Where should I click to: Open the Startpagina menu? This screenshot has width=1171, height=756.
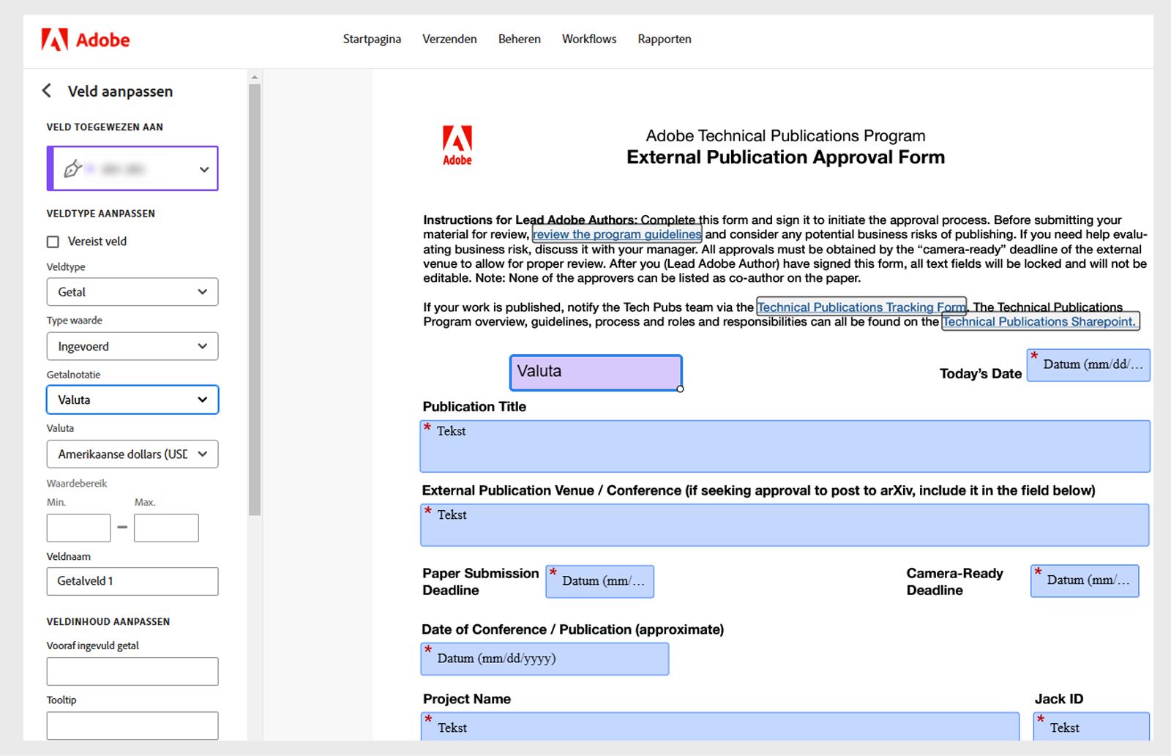point(372,39)
